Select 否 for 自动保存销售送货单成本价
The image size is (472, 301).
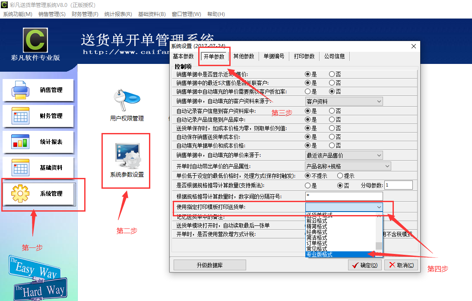[332, 137]
